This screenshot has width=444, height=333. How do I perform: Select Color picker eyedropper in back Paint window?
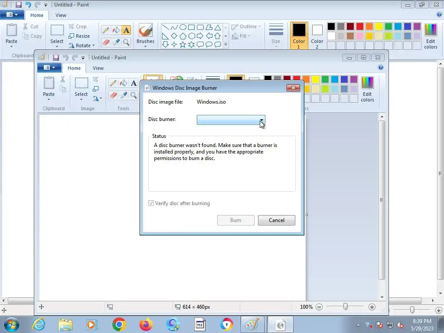click(x=116, y=42)
